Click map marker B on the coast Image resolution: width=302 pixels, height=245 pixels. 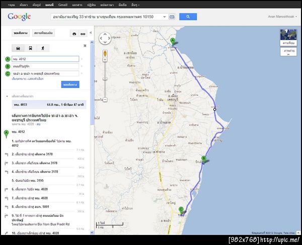click(203, 160)
